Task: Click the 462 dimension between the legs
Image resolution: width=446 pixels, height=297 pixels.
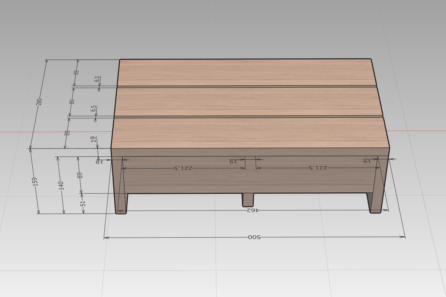Action: (x=253, y=210)
